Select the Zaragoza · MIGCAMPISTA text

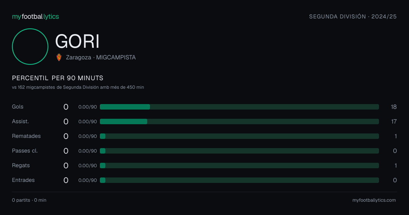pyautogui.click(x=101, y=58)
